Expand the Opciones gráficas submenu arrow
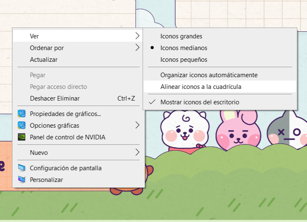 pos(138,125)
